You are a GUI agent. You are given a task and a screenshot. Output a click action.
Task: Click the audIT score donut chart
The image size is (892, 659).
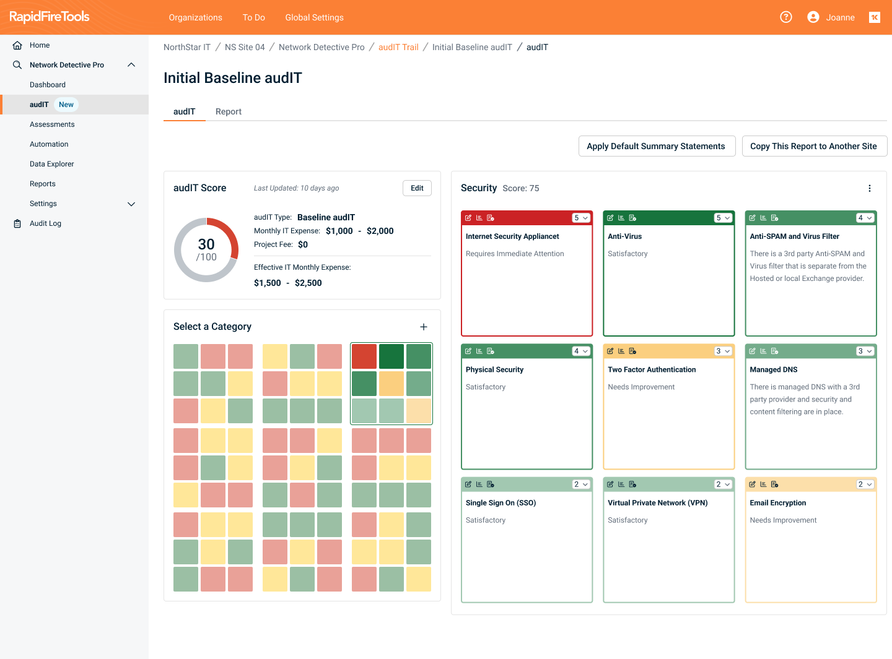[206, 250]
